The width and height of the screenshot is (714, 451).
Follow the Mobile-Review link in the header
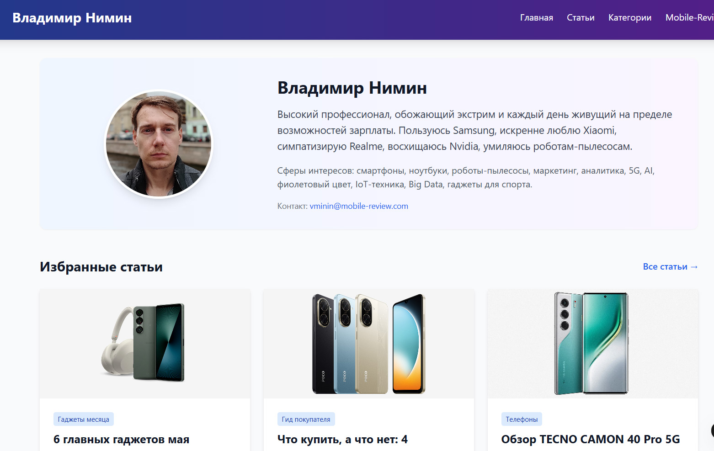[x=689, y=18]
